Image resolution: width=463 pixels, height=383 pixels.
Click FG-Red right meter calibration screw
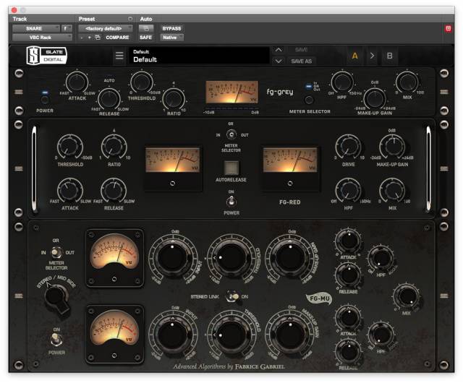coord(290,184)
